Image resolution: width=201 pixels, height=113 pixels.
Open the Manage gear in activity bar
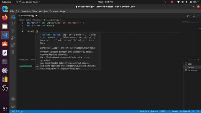click(13, 106)
